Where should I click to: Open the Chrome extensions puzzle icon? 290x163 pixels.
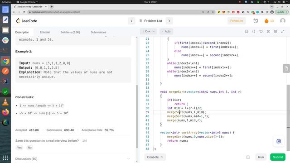[x=262, y=12]
